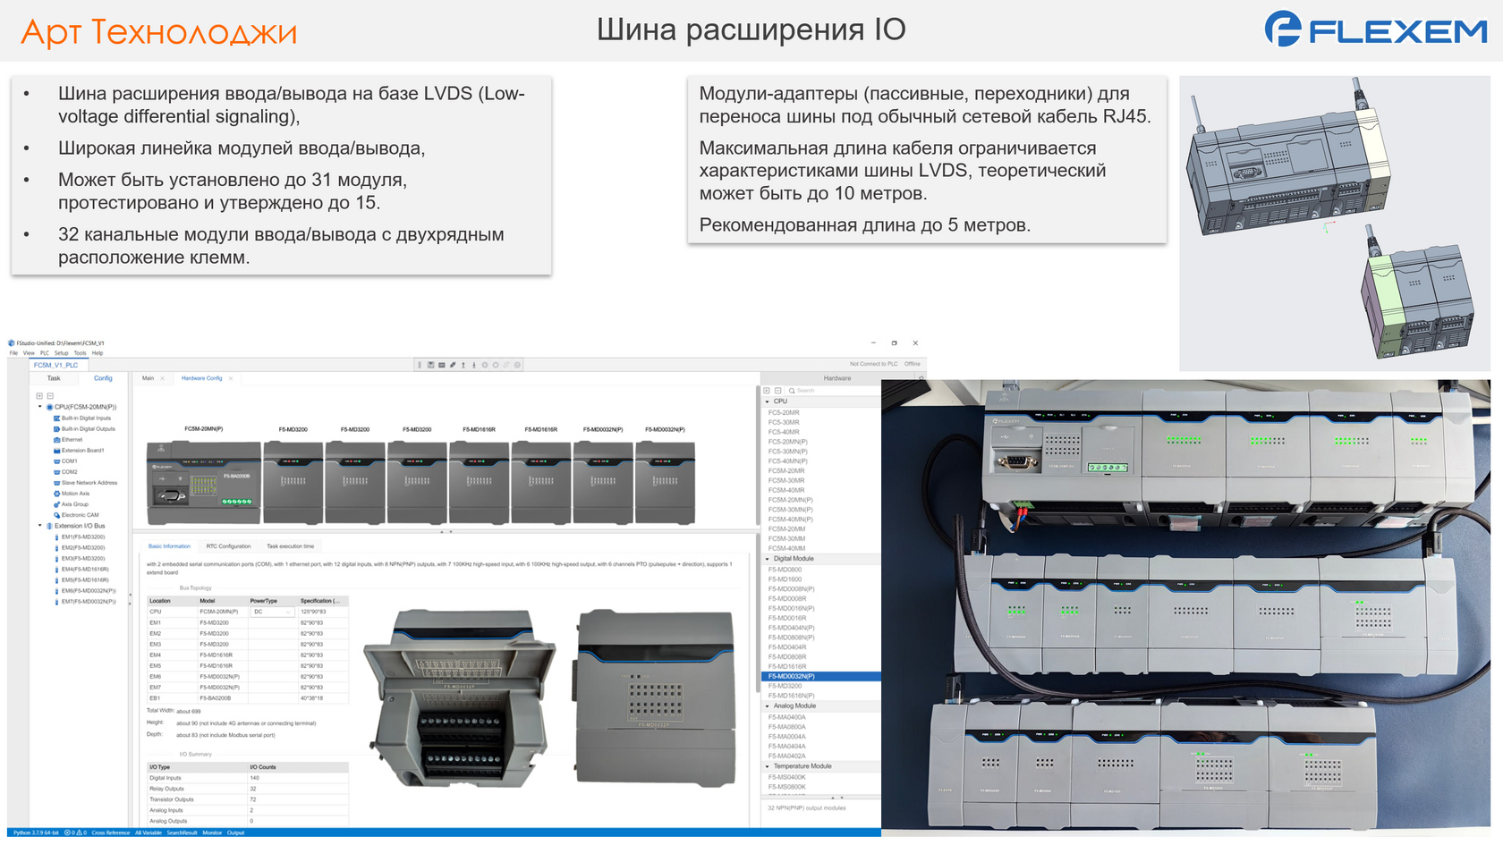Click the expand-all plus button in Config tree

40,396
